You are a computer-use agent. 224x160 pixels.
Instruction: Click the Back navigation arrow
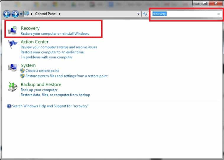(x=7, y=14)
